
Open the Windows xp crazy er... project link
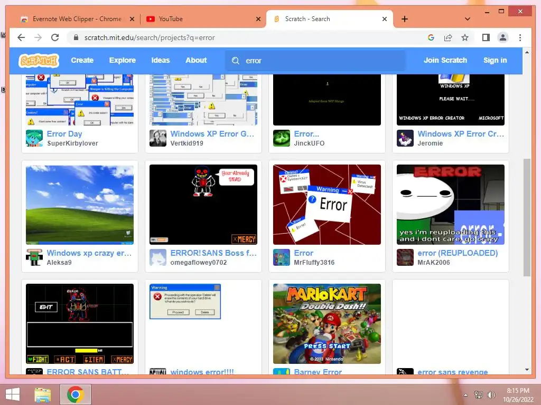click(x=89, y=253)
